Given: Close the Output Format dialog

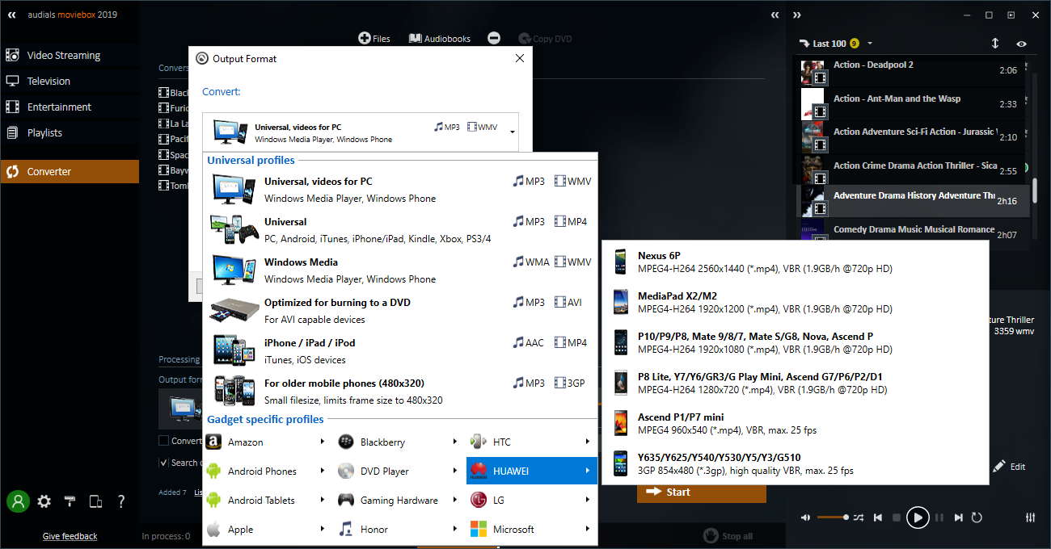Looking at the screenshot, I should coord(520,58).
